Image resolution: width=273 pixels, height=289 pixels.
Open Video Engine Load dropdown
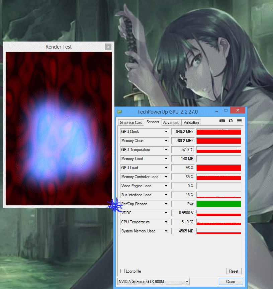coord(166,186)
